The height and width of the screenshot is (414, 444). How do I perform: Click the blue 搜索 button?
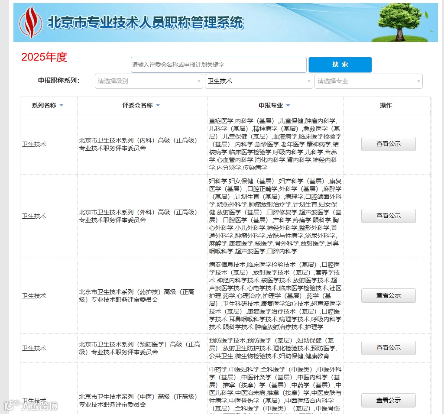pyautogui.click(x=340, y=65)
